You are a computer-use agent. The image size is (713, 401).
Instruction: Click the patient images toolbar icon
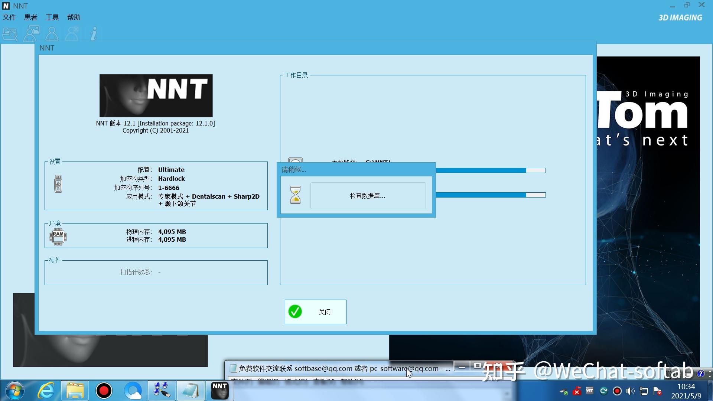[x=32, y=34]
